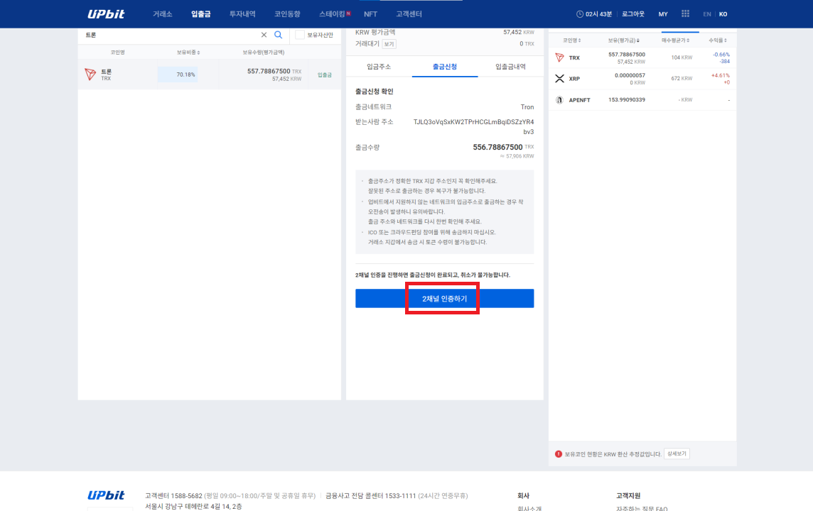Open the 스테이킹 menu

click(333, 14)
